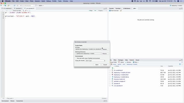The height and width of the screenshot is (103, 184).
Task: Go to misc folder in breadcrumb
Action: [x=124, y=64]
